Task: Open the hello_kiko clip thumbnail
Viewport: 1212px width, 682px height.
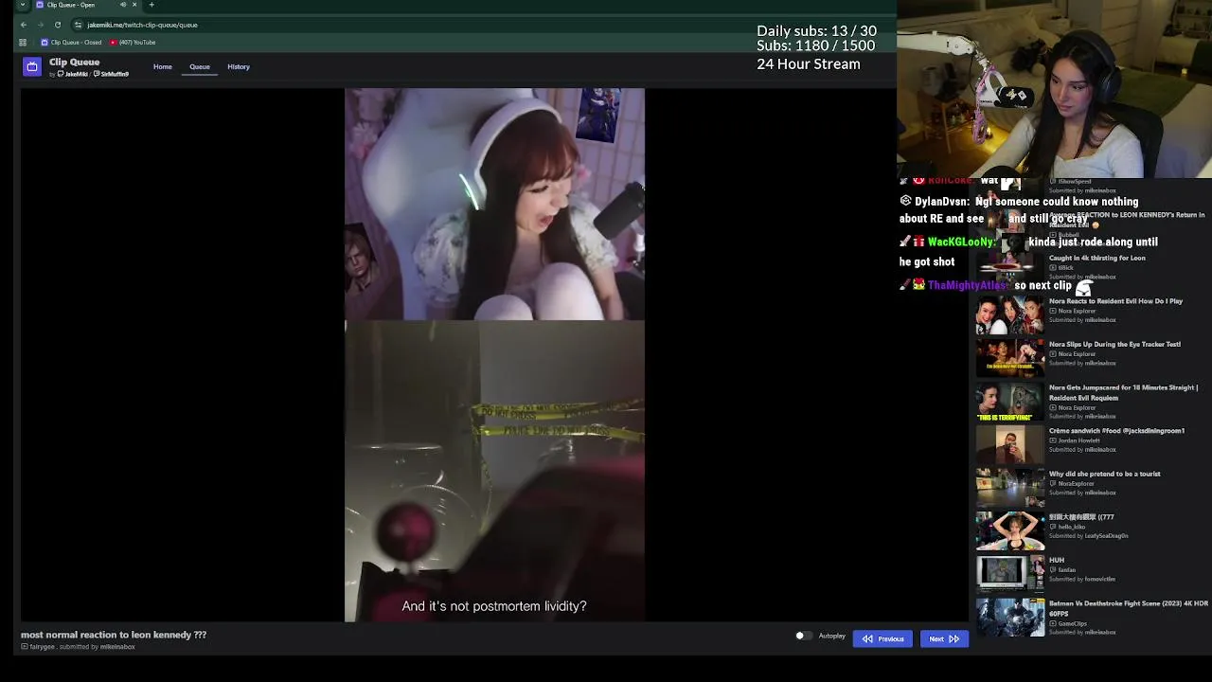Action: click(1010, 531)
